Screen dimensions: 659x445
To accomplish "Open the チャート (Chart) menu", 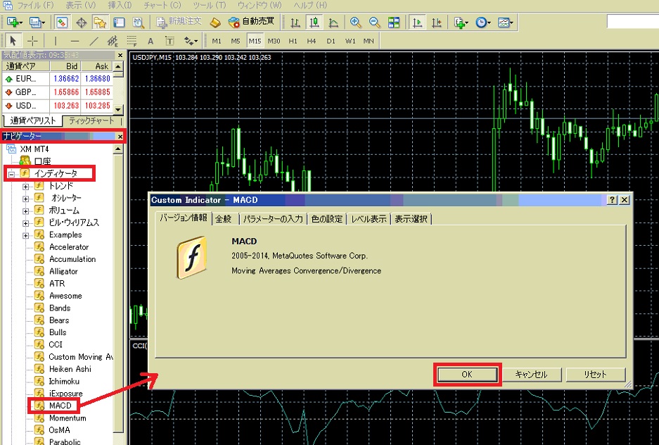I will click(162, 5).
